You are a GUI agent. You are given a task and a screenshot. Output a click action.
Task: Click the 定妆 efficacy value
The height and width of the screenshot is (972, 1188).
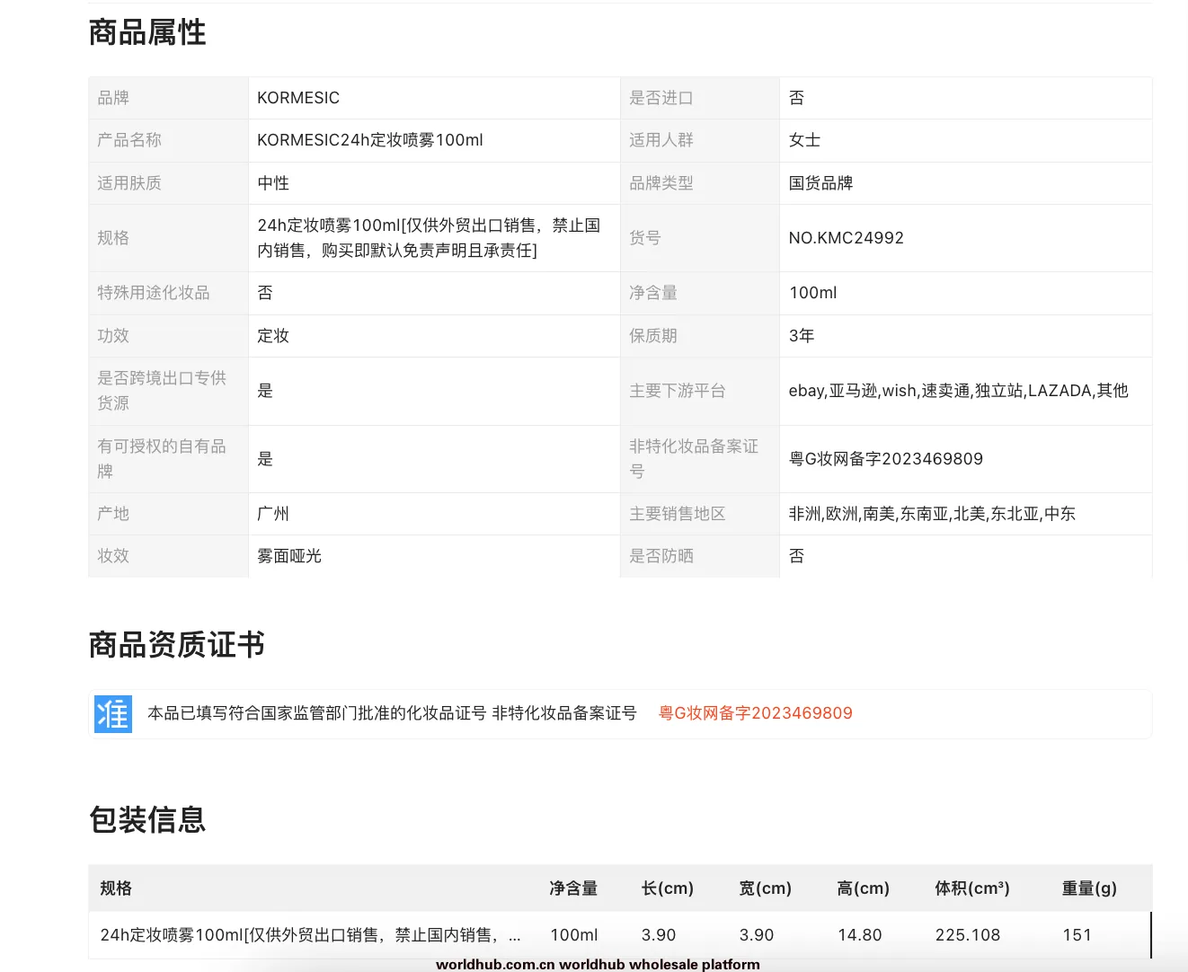pos(273,336)
